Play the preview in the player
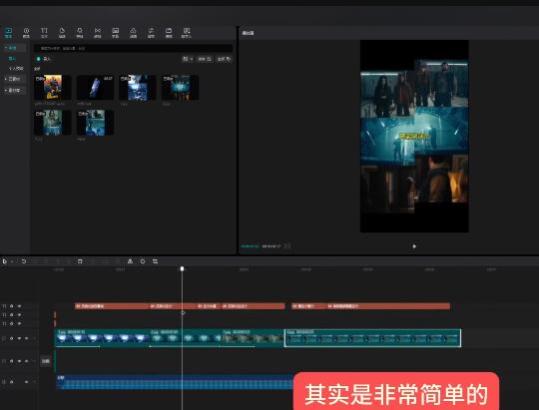 pyautogui.click(x=414, y=246)
